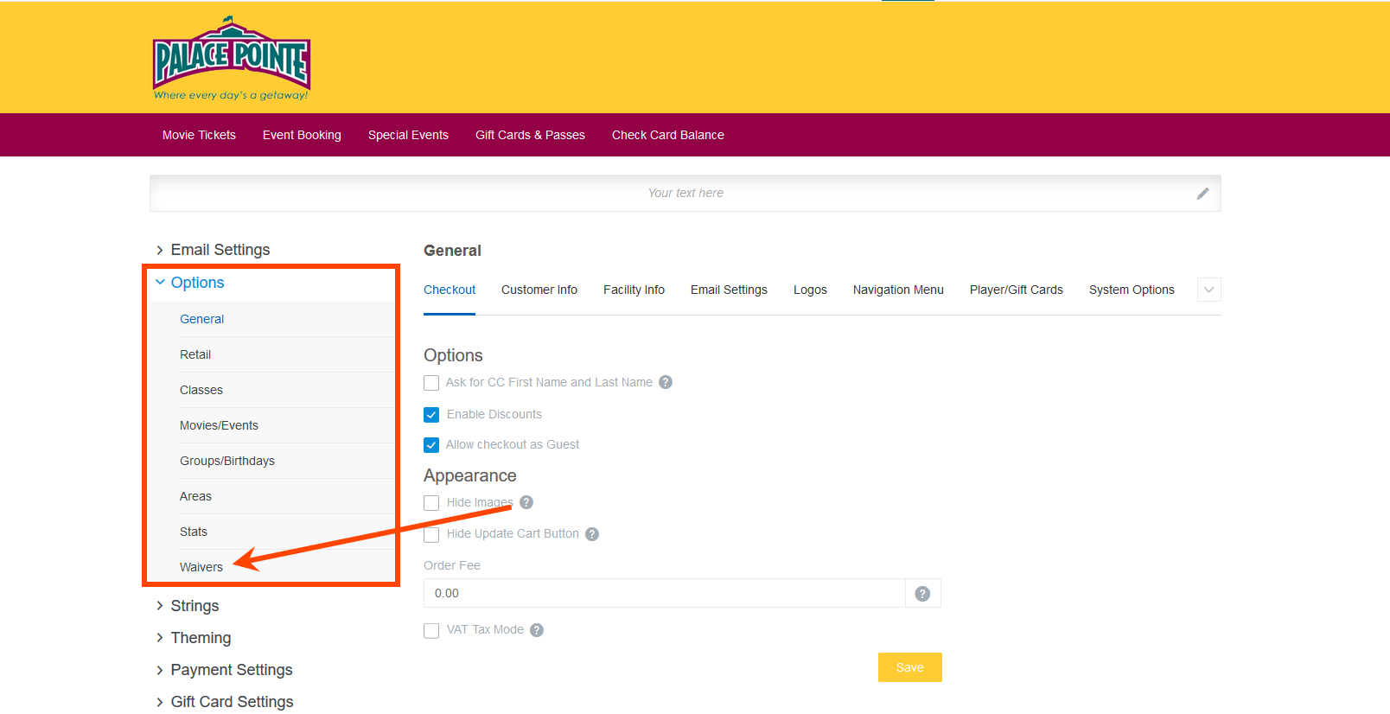Collapse the Options sidebar section
This screenshot has height=714, width=1390.
(x=197, y=283)
